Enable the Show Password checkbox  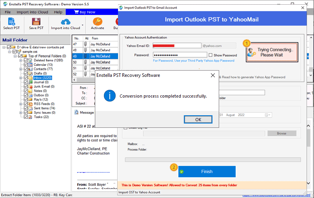[211, 55]
